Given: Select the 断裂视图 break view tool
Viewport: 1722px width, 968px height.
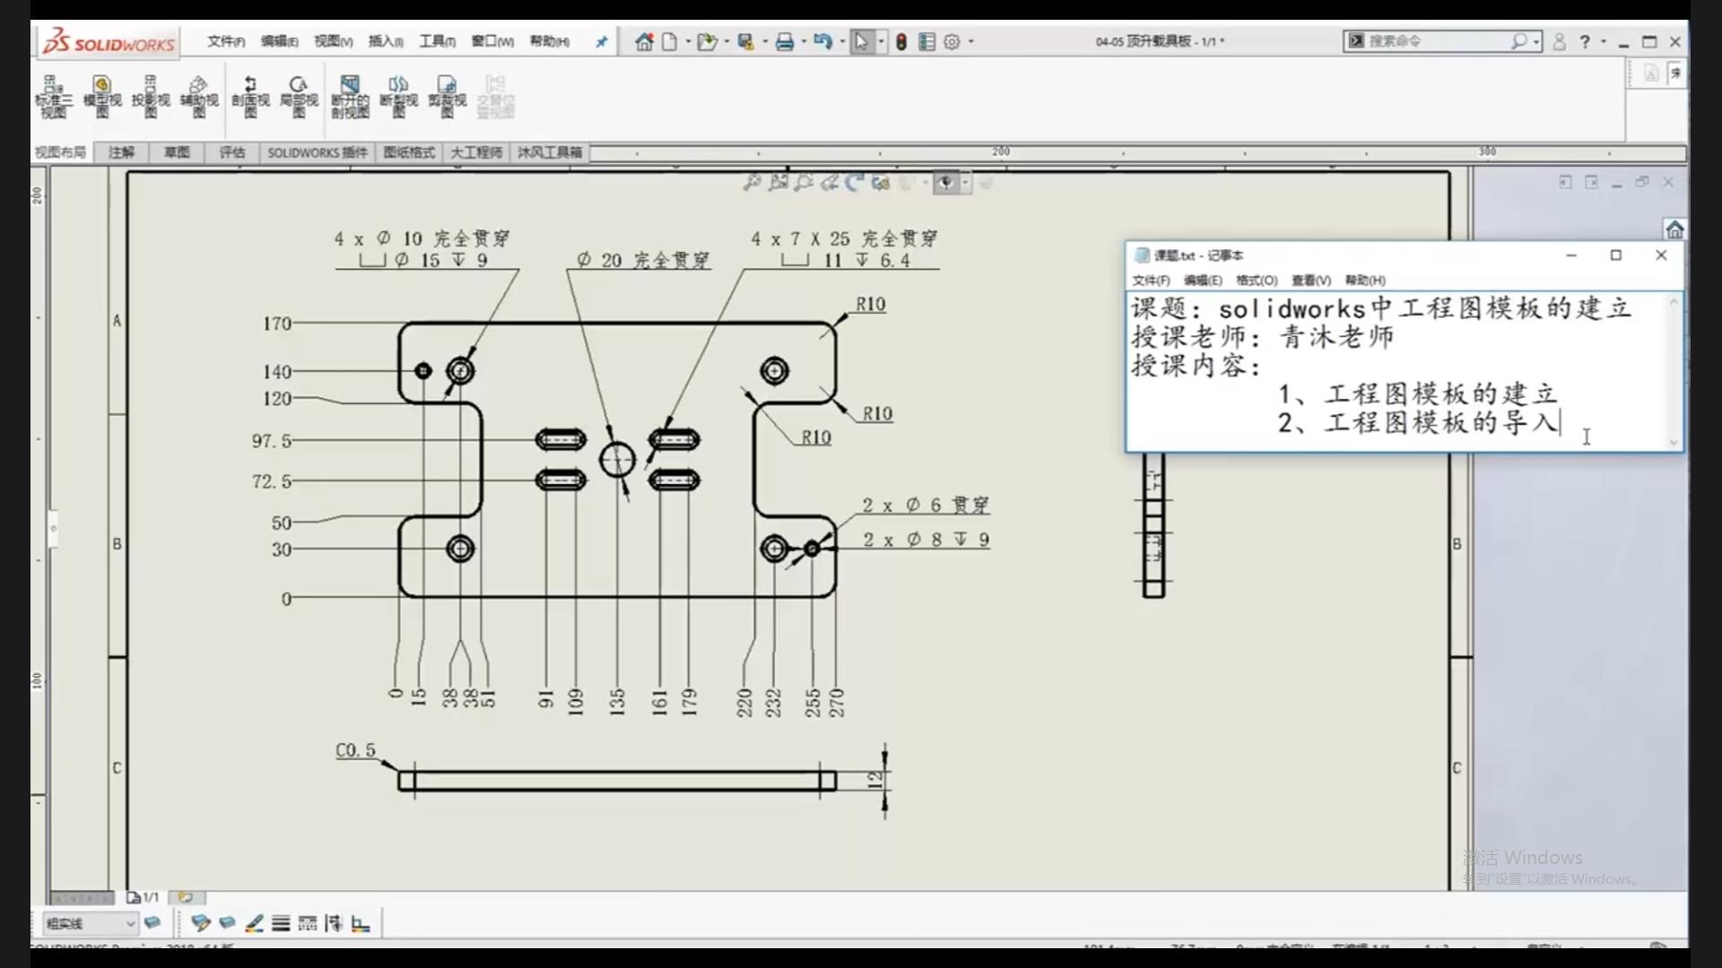Looking at the screenshot, I should pyautogui.click(x=399, y=97).
